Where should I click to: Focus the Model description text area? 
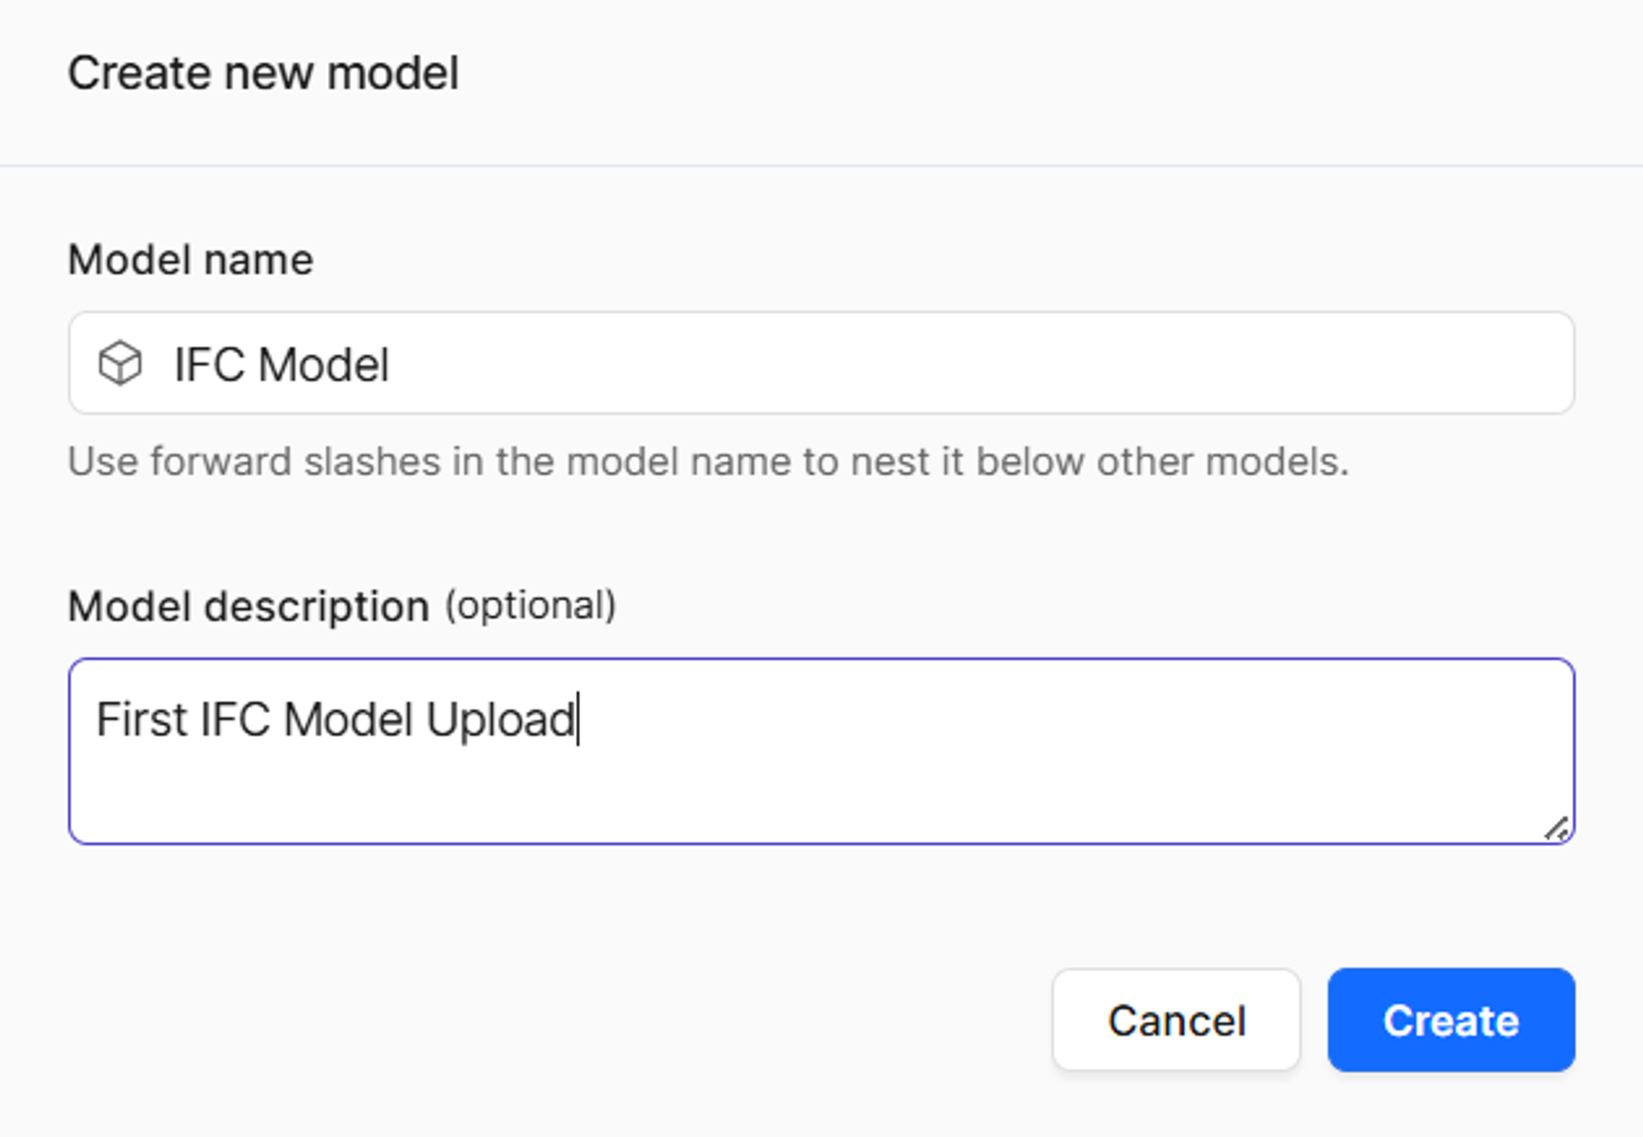click(821, 752)
